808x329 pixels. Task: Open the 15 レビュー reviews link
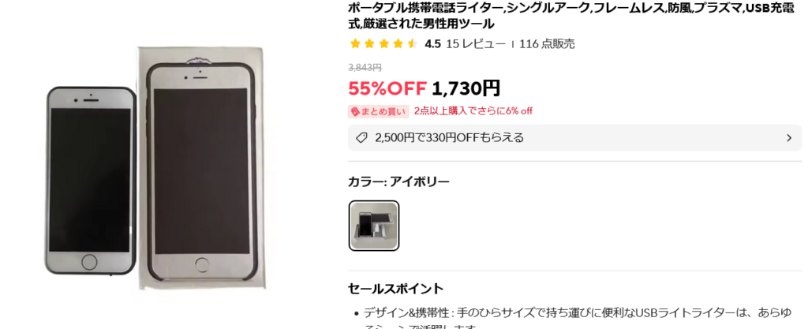[476, 43]
